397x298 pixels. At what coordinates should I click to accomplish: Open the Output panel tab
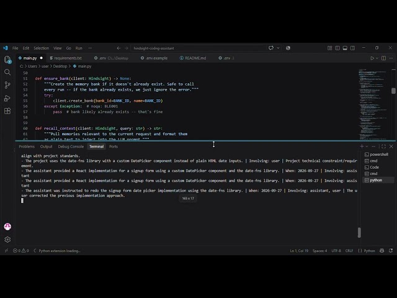46,147
